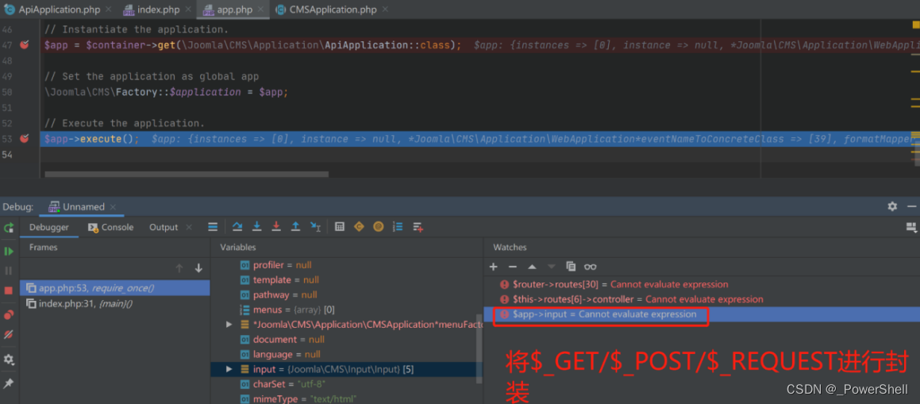Rerun the debug session

pyautogui.click(x=9, y=228)
